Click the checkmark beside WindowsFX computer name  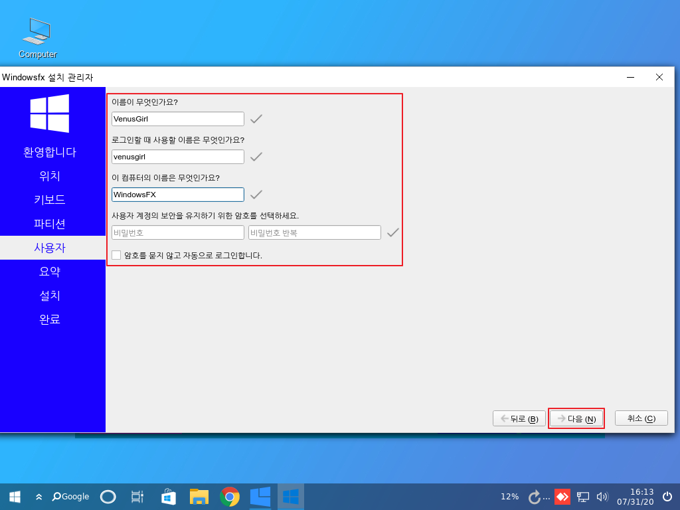coord(256,195)
